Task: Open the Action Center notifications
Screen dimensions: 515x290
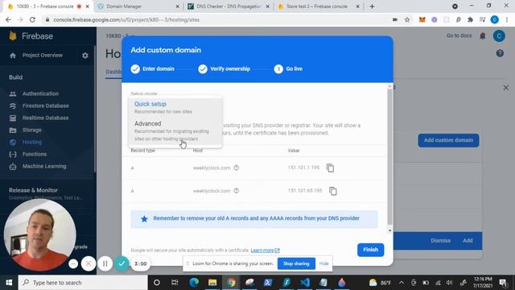Action: coord(503,283)
